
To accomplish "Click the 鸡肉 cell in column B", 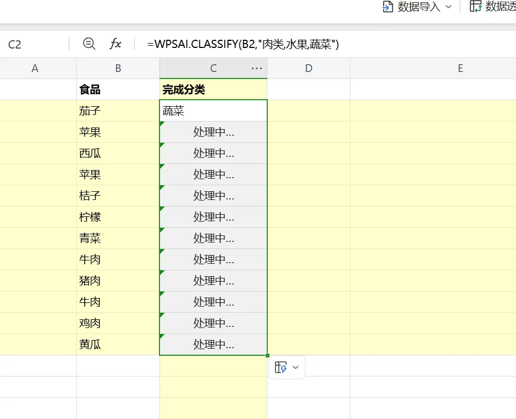I will click(x=118, y=323).
